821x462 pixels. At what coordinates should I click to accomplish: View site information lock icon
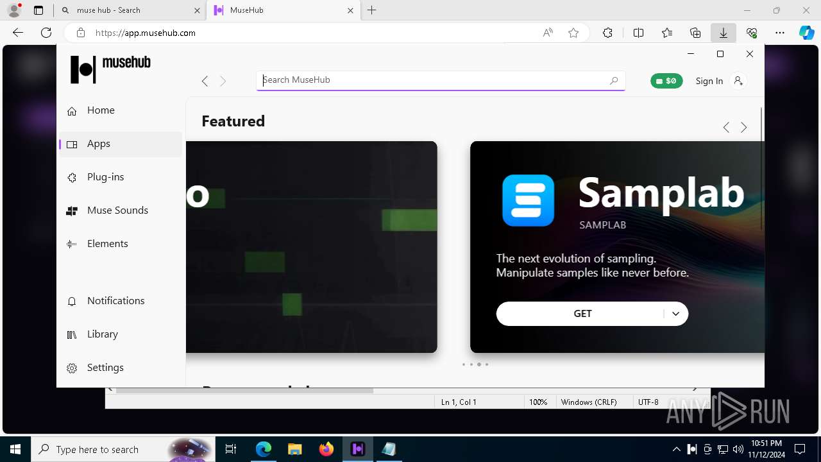tap(81, 33)
